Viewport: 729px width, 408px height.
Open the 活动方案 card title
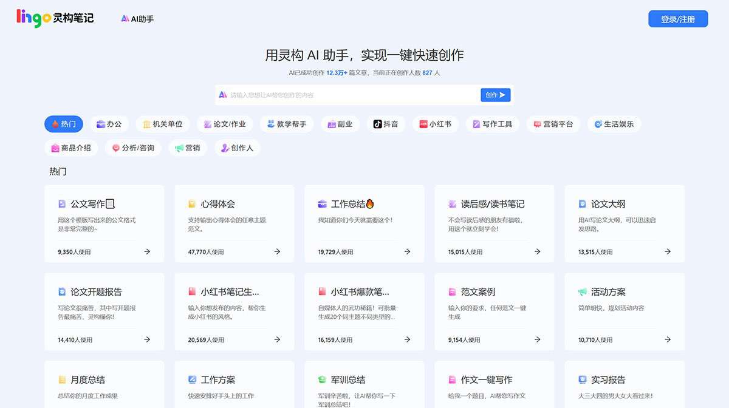pyautogui.click(x=608, y=291)
